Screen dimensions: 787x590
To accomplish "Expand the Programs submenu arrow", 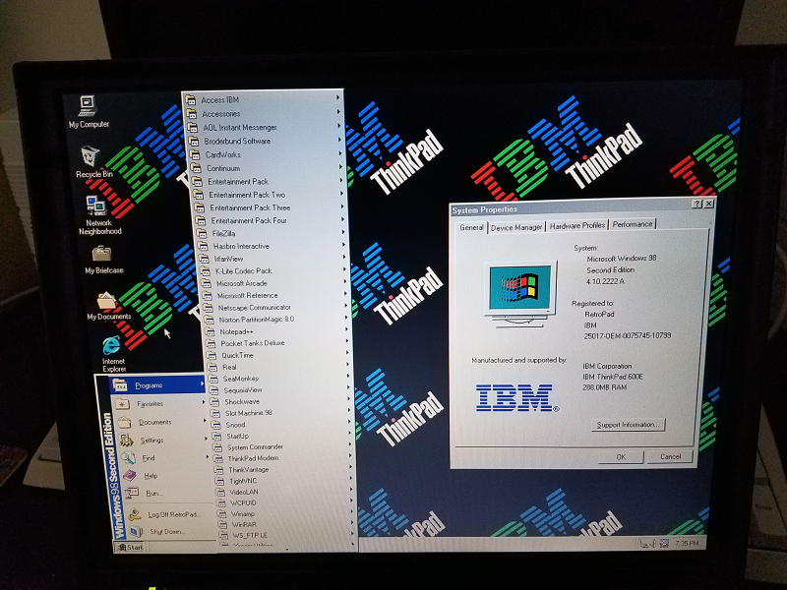I will click(x=202, y=384).
